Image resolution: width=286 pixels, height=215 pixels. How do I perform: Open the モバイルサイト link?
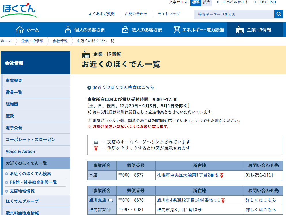click(x=235, y=2)
